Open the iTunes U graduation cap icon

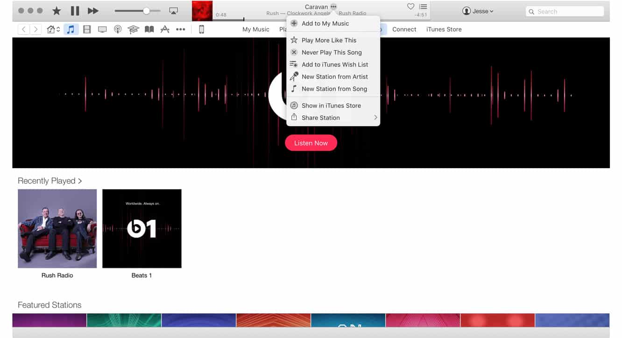134,29
